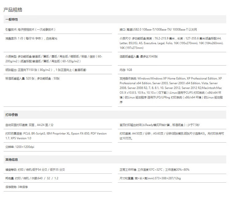The height and width of the screenshot is (197, 230).
Task: Click the 噪音等级 specification row
Action: 35,169
